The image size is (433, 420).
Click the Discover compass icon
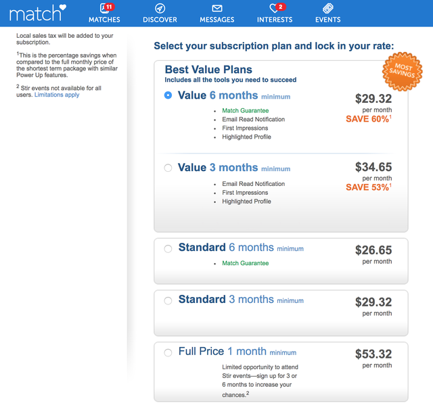click(x=160, y=8)
